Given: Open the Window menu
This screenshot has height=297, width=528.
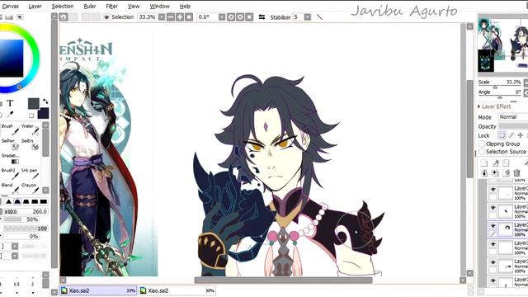Looking at the screenshot, I should [159, 6].
